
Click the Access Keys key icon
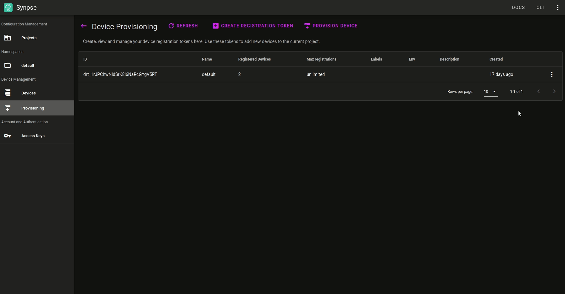[x=8, y=136]
